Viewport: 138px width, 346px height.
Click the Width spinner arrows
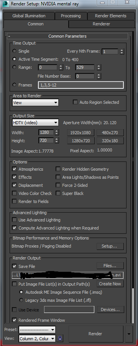pos(57,132)
